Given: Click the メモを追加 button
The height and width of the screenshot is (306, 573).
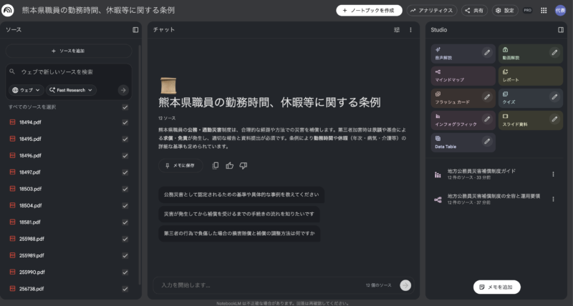Looking at the screenshot, I should pos(496,287).
